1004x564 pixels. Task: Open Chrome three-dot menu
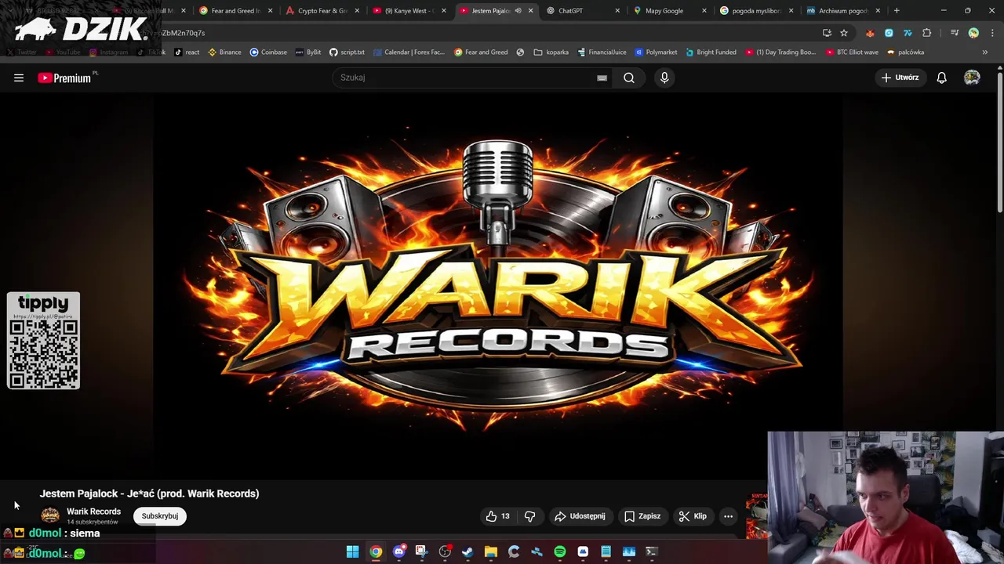point(991,33)
